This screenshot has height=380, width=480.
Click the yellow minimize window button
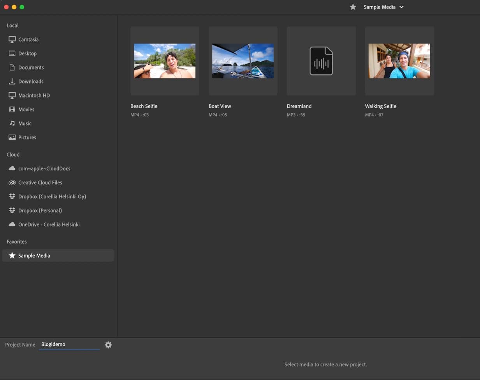tap(14, 7)
